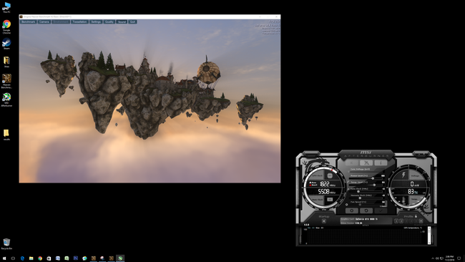Select Afterburner profile slot 1

(396, 221)
